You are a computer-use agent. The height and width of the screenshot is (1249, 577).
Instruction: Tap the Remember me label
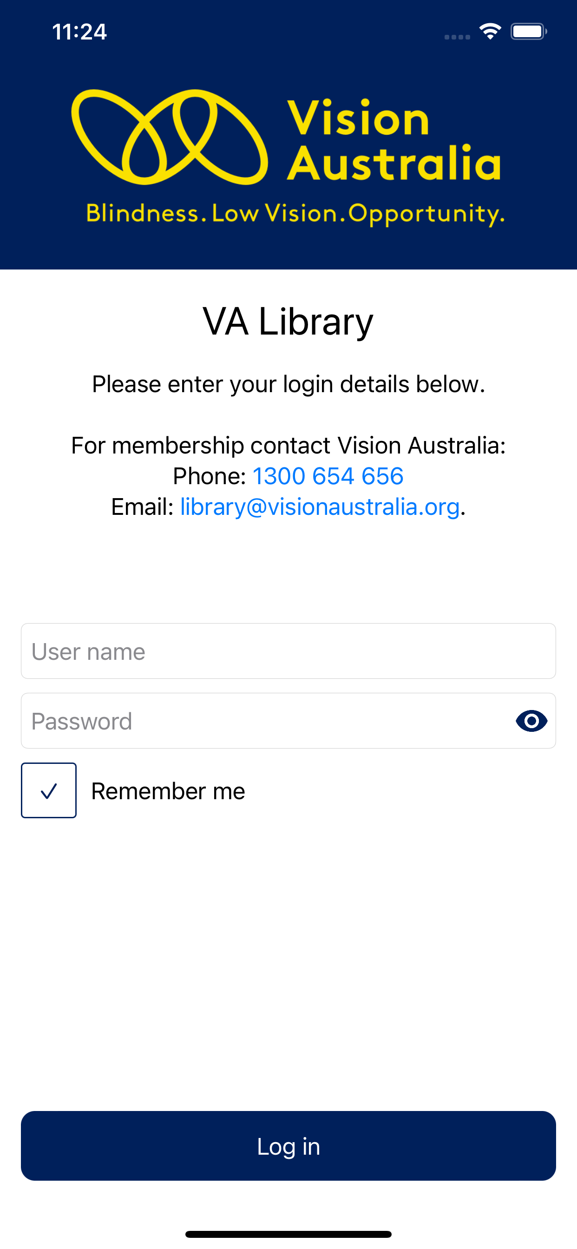point(168,791)
